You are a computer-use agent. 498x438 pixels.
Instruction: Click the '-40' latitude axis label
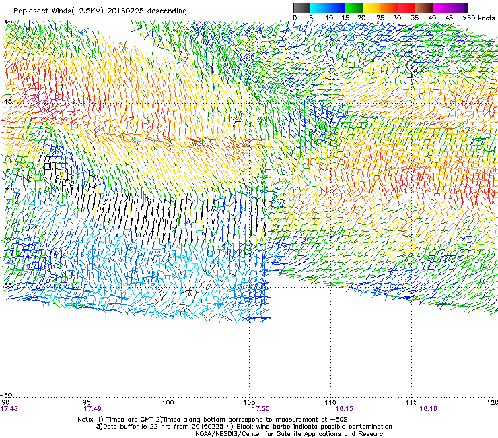(x=6, y=22)
